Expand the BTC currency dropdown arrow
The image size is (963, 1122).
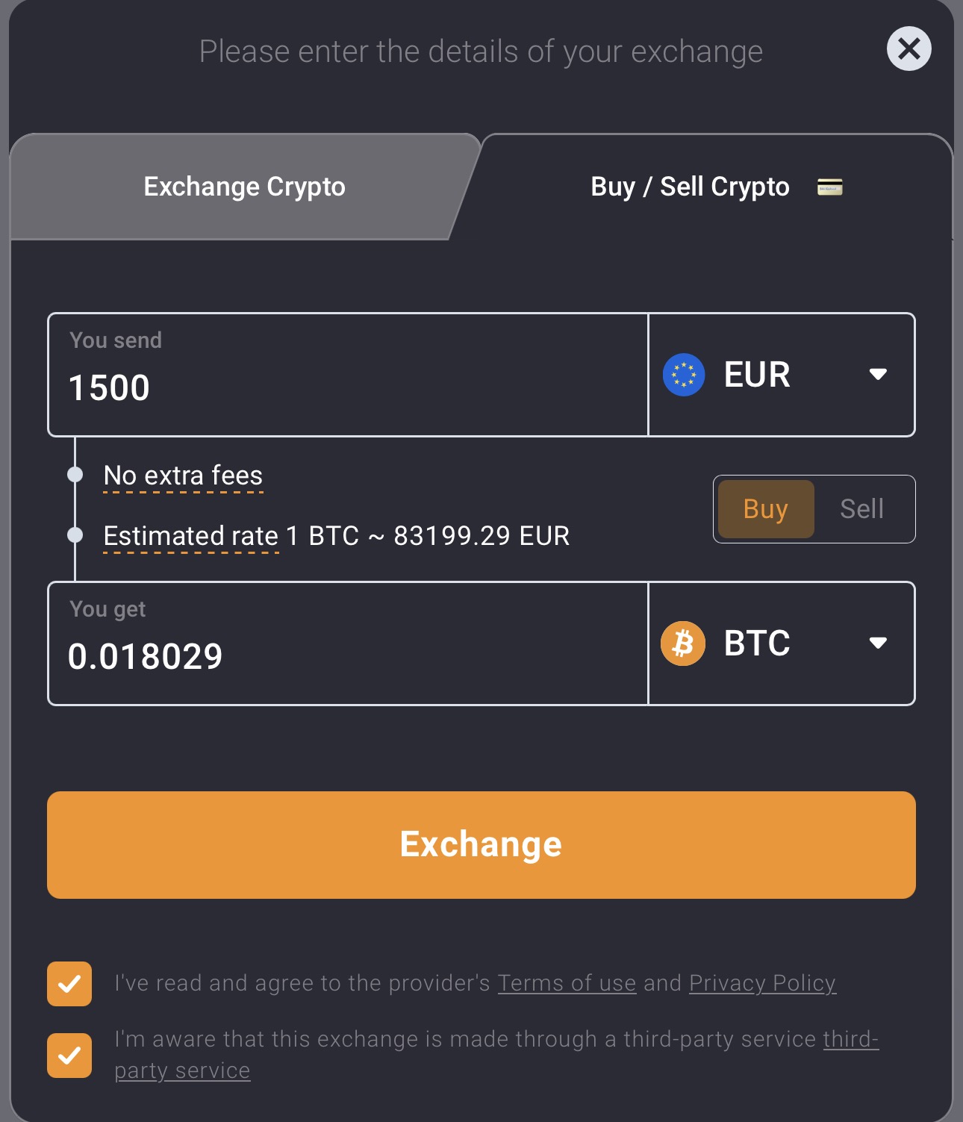pyautogui.click(x=878, y=643)
